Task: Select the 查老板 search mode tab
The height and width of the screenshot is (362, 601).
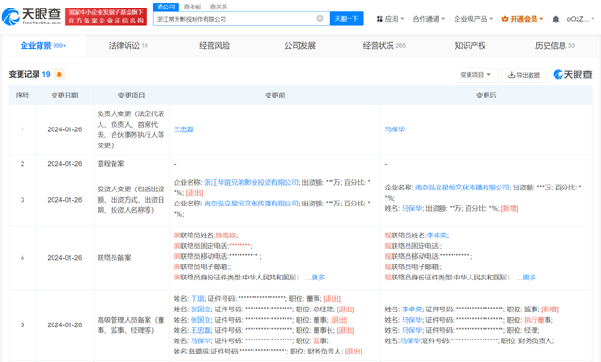Action: click(x=192, y=7)
